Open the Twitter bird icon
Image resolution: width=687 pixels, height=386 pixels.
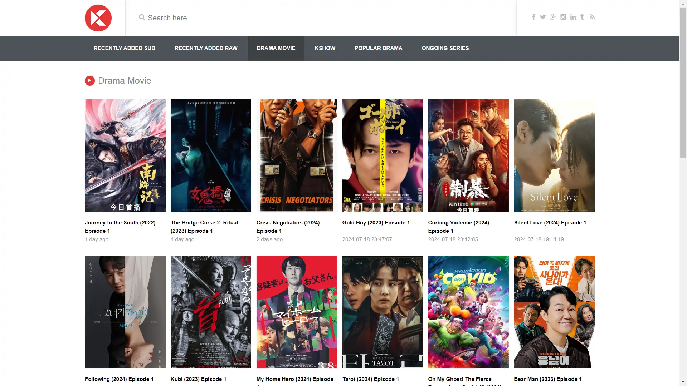pos(543,17)
